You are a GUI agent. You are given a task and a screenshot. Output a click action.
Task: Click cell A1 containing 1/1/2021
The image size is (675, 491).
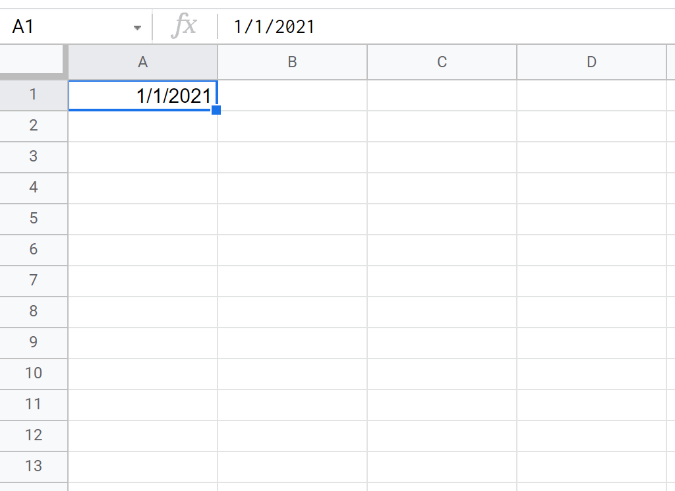(x=143, y=96)
